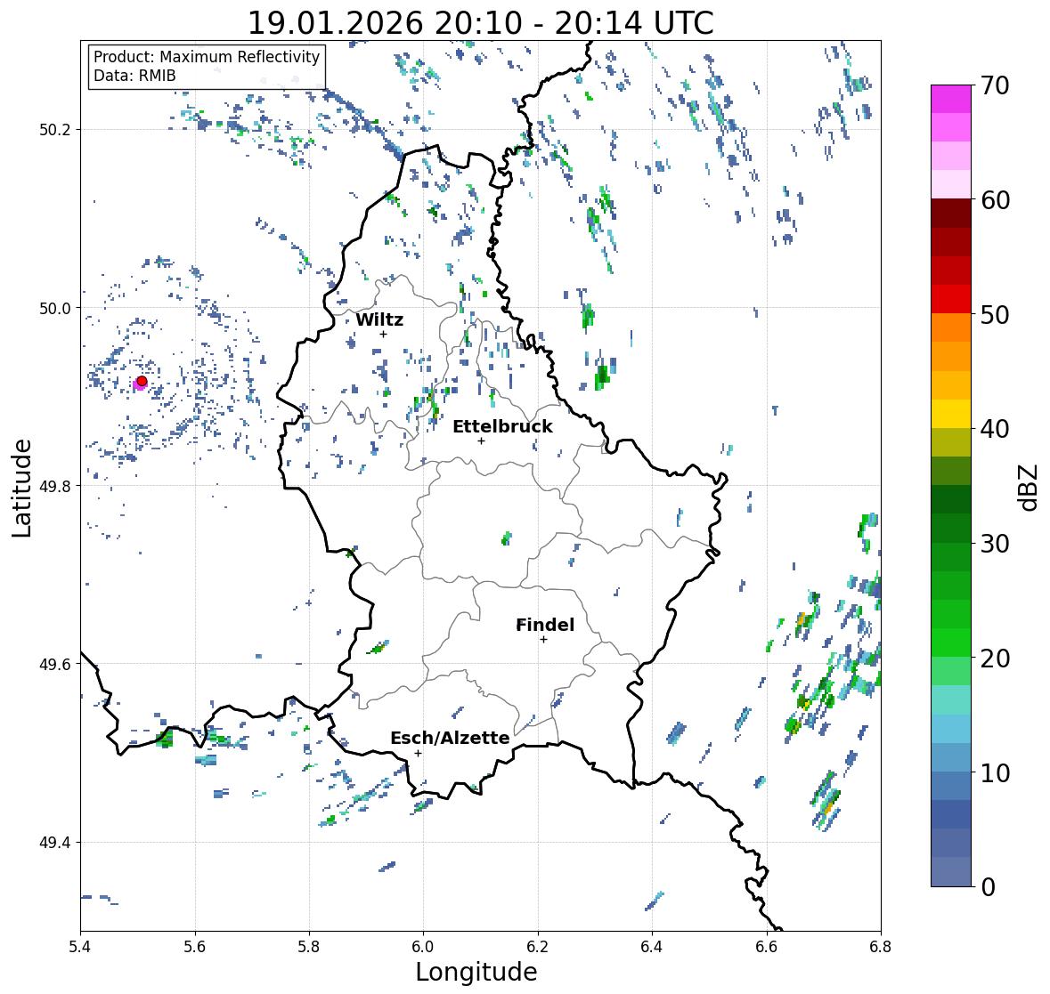Click the 49.4 latitude tick label
This screenshot has width=1050, height=994.
pyautogui.click(x=54, y=843)
